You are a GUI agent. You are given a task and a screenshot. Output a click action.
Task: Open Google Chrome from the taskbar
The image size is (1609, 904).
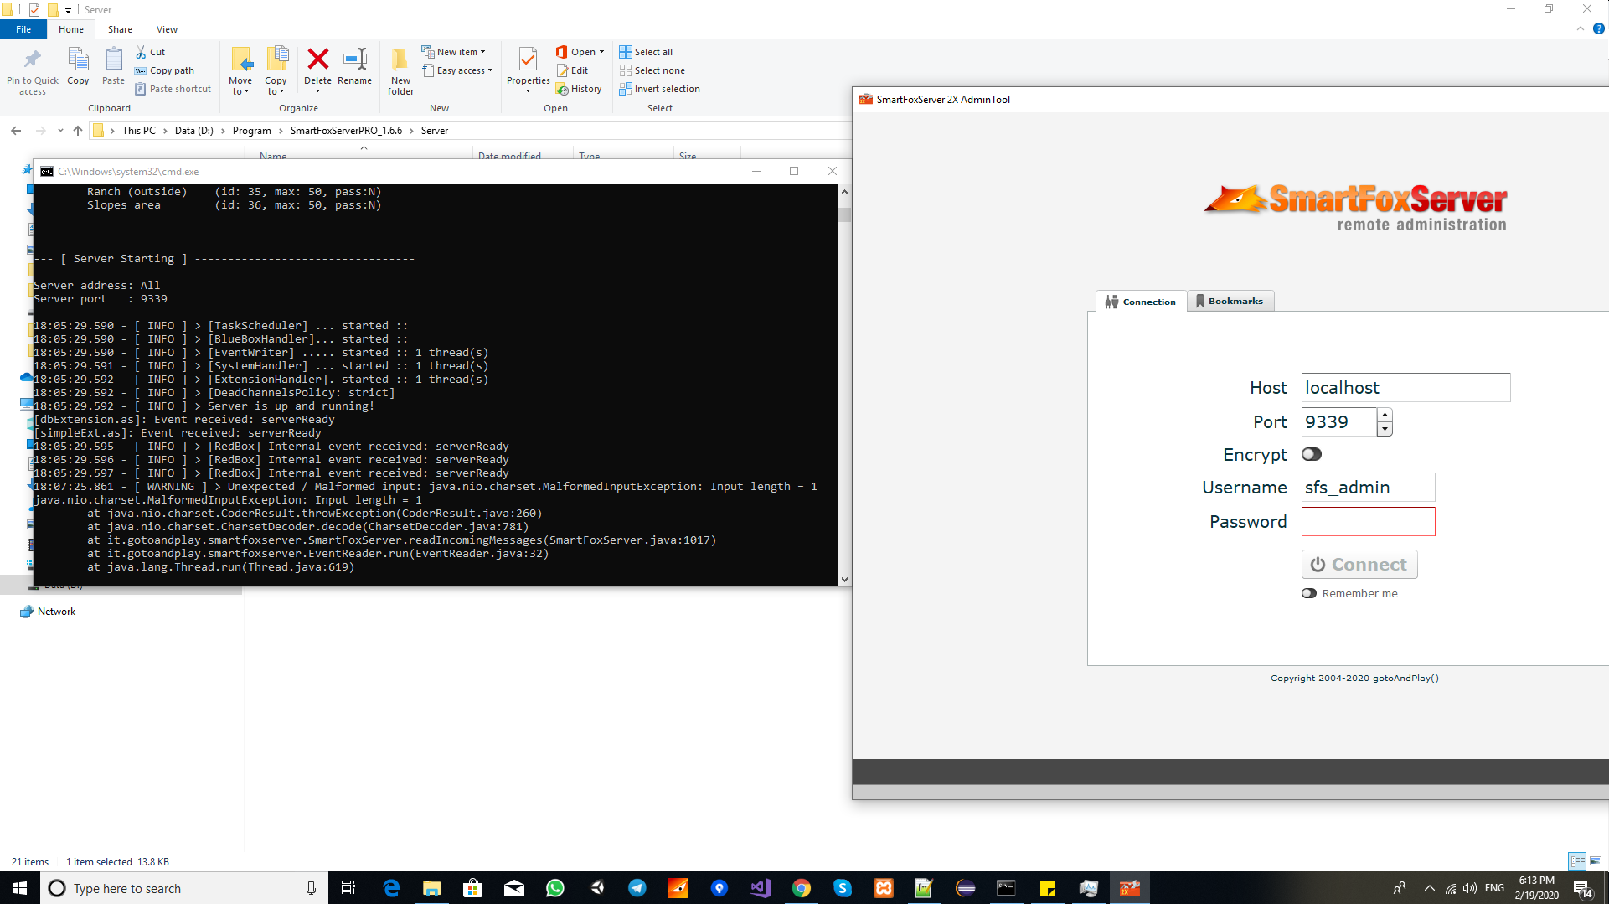802,888
